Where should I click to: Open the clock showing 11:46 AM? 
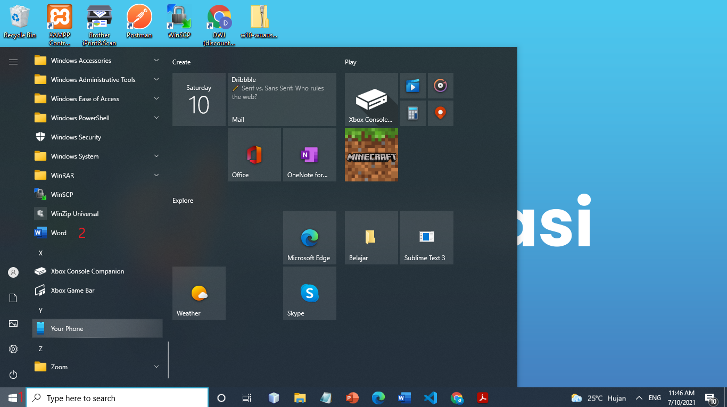(x=682, y=398)
